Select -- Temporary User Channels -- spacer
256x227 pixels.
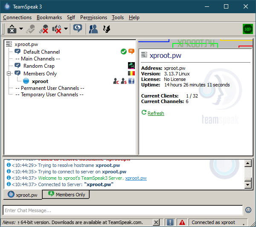[49, 95]
